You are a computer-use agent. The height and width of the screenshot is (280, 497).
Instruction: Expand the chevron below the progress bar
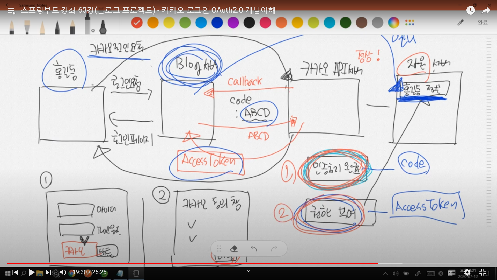(248, 271)
